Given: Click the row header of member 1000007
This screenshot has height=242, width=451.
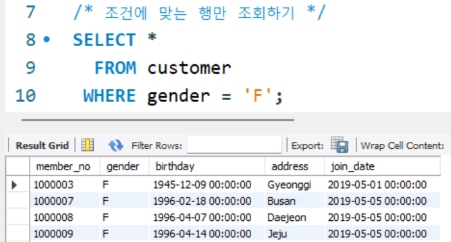Looking at the screenshot, I should [18, 201].
